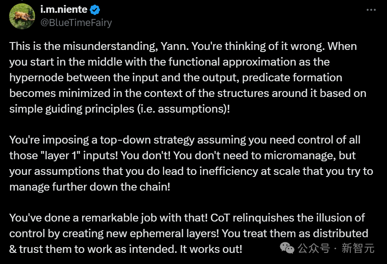Open the i.m.niente profile avatar

pos(22,16)
